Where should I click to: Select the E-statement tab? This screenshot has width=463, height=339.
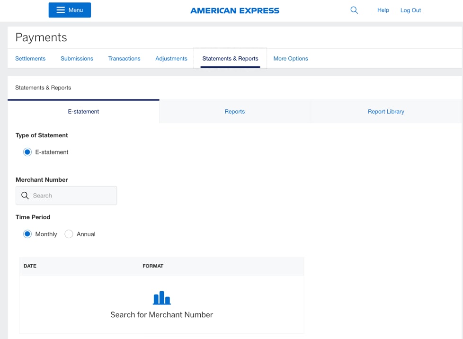pyautogui.click(x=83, y=111)
